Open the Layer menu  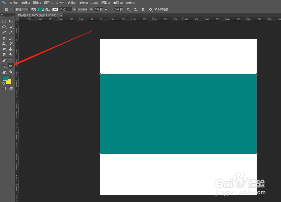tap(48, 3)
